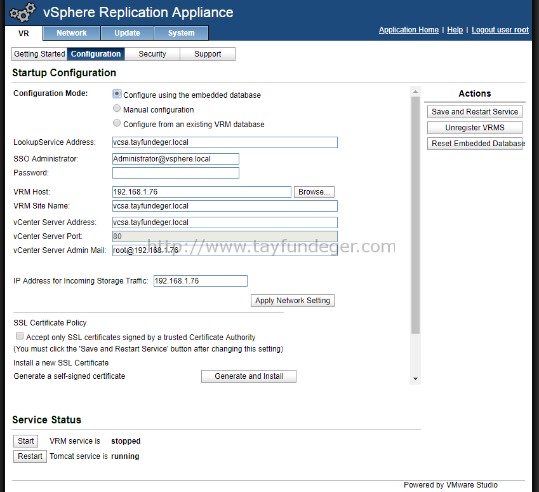539x492 pixels.
Task: Click the 'Generate a self-signed certificate' label
Action: (69, 376)
